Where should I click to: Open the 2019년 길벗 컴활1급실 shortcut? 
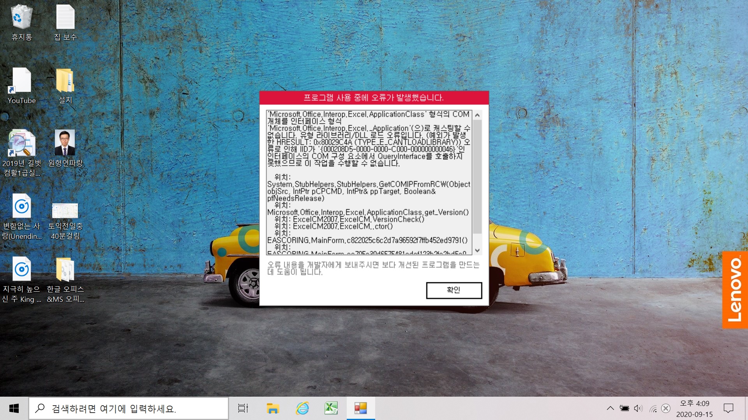pos(21,143)
